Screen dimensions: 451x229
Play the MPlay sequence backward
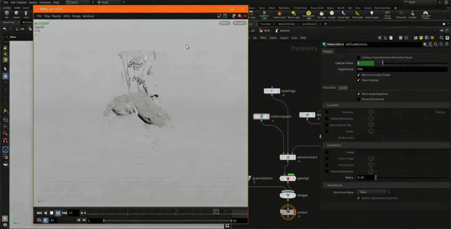[46, 213]
